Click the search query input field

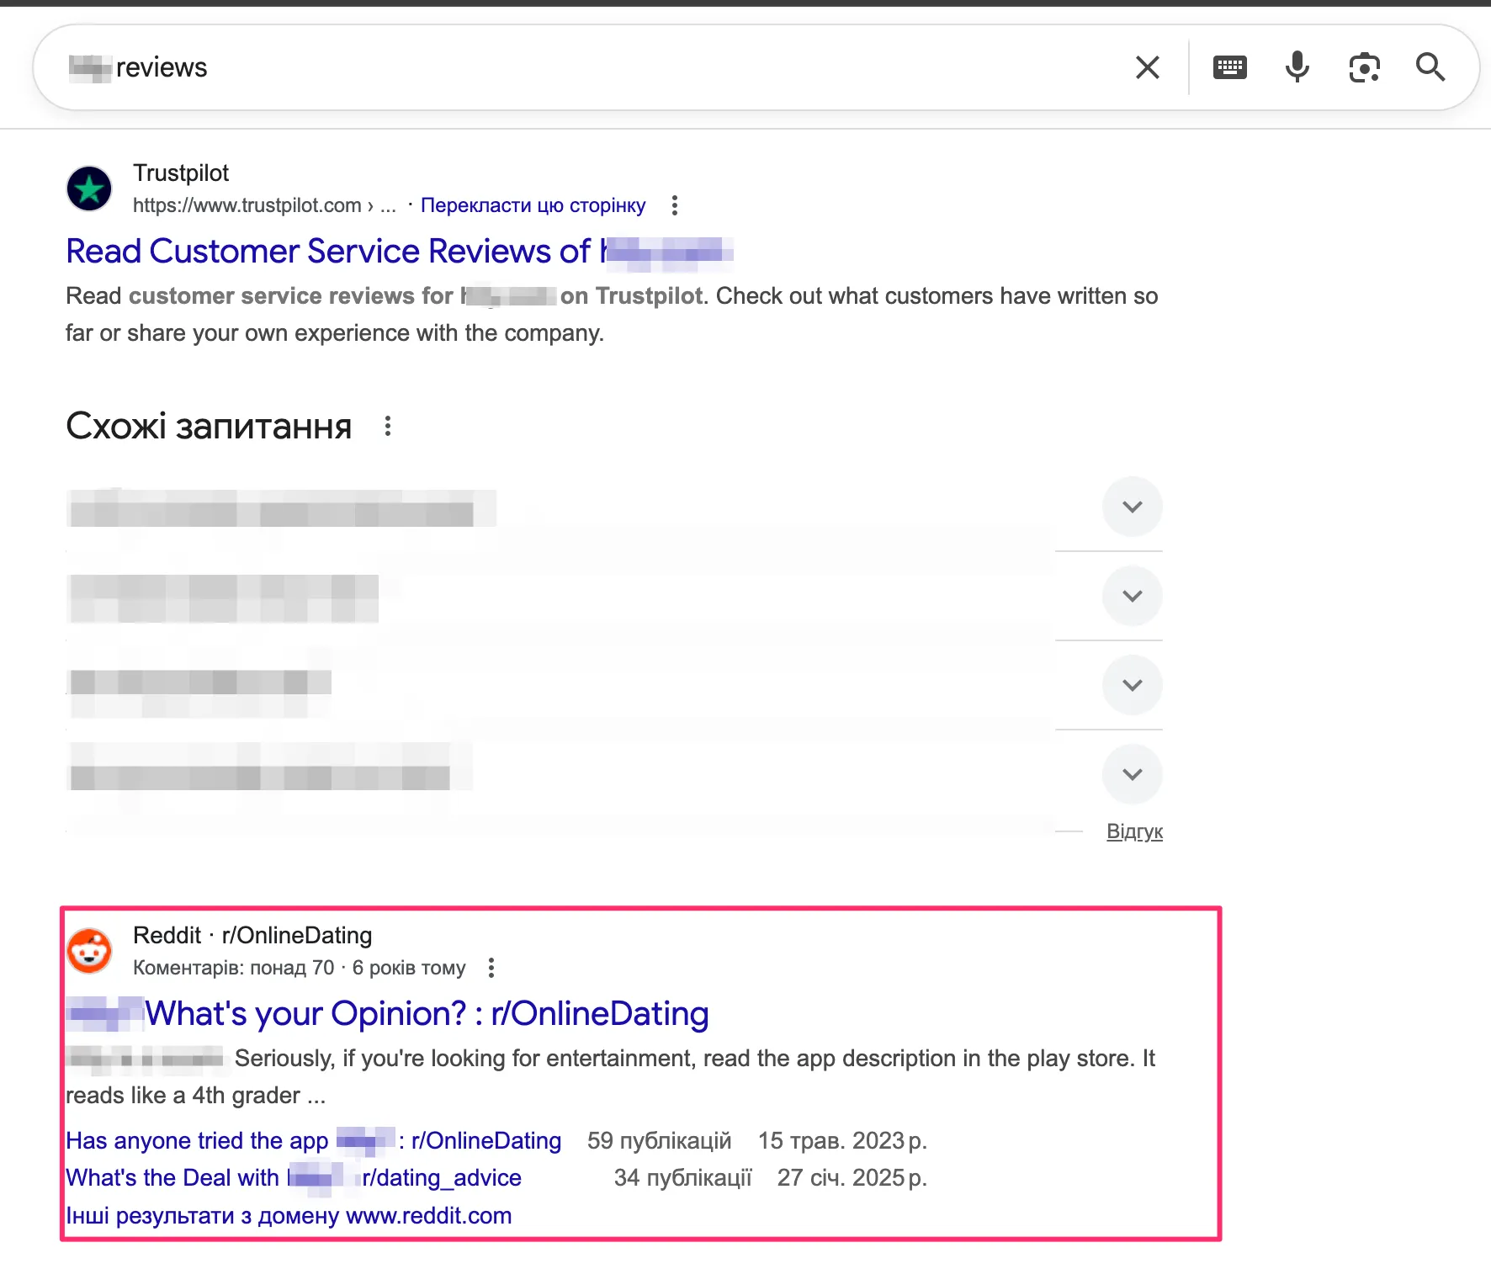[589, 67]
